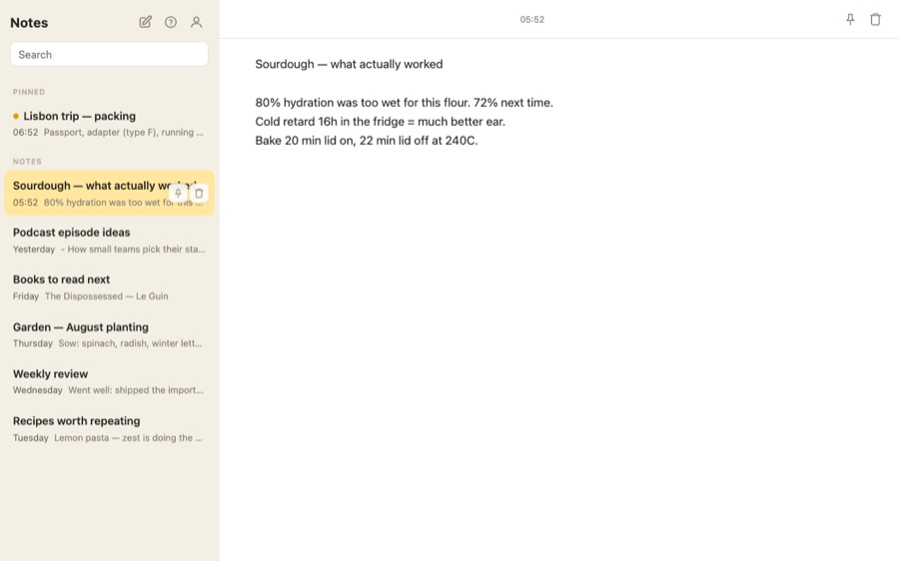This screenshot has width=899, height=561.
Task: Open the Weekly review note
Action: [x=109, y=381]
